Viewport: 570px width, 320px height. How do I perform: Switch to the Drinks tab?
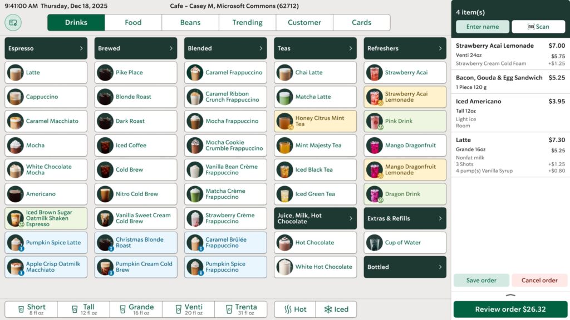76,22
